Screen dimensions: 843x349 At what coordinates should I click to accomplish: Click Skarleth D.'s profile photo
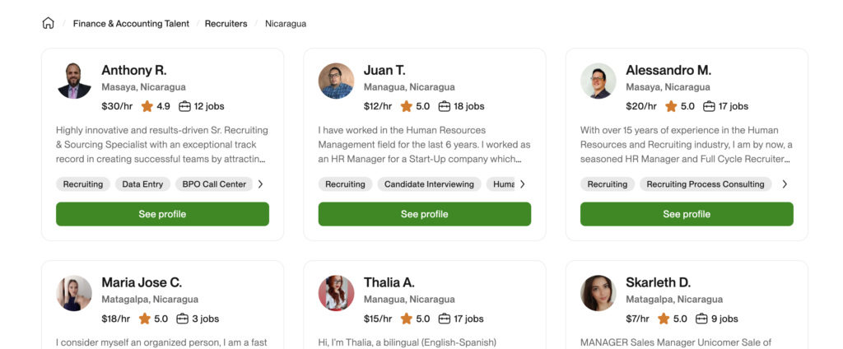pos(598,293)
